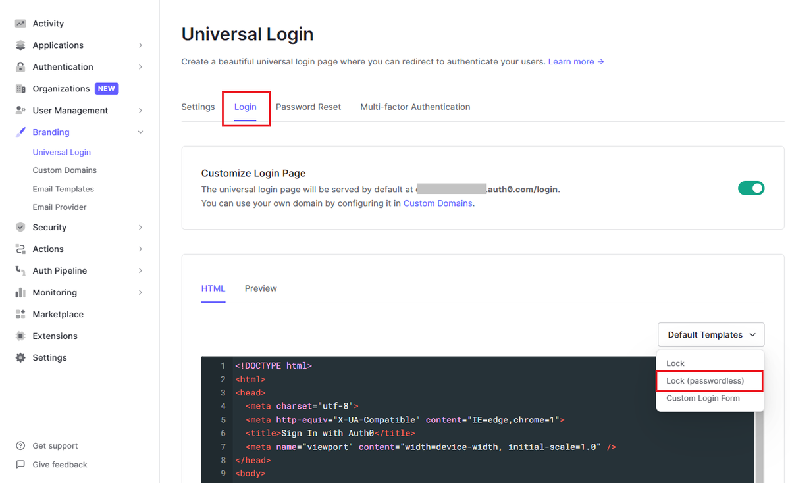Click the Actions flow icon

pyautogui.click(x=20, y=249)
